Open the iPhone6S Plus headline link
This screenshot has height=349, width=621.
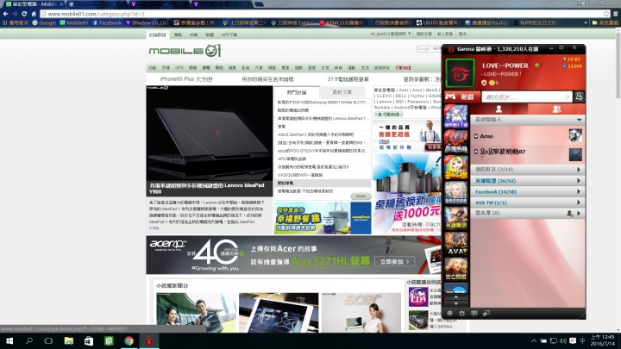tap(186, 79)
